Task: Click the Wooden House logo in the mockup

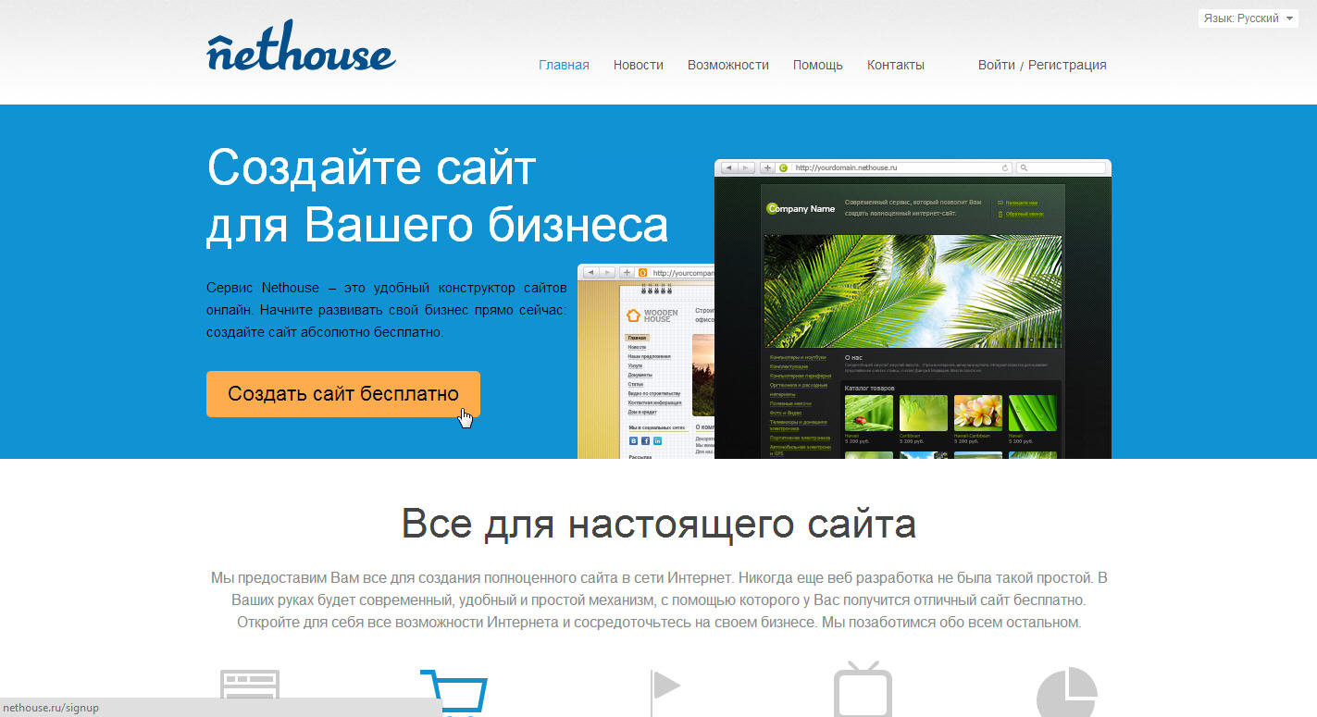Action: click(x=652, y=315)
